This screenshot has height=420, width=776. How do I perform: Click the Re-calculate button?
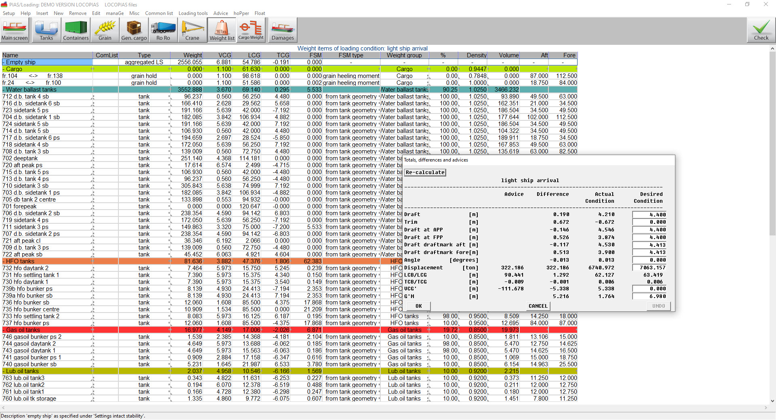425,172
